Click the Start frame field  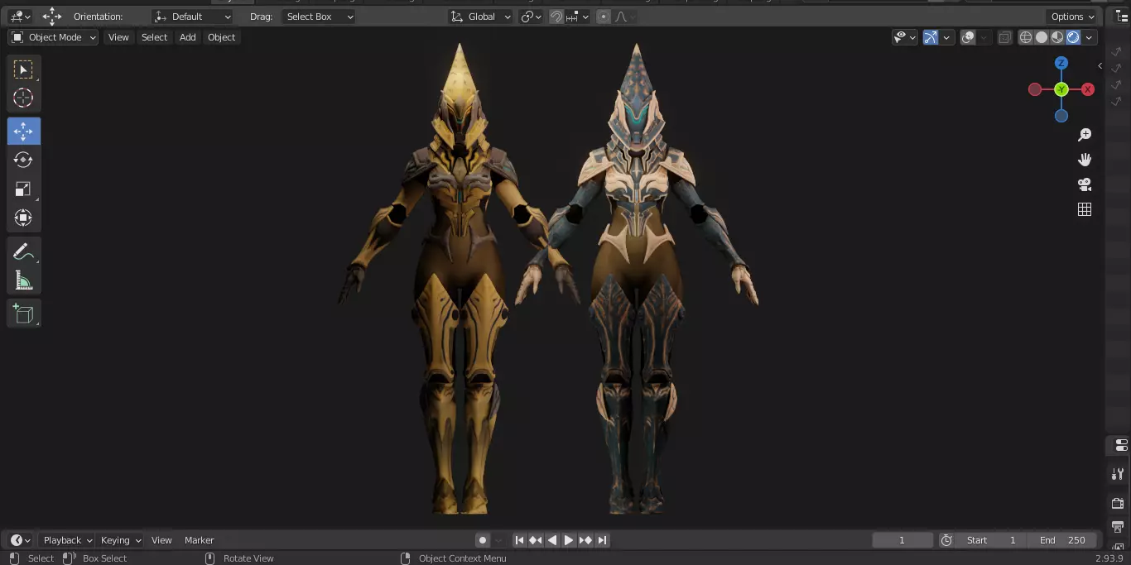click(991, 540)
